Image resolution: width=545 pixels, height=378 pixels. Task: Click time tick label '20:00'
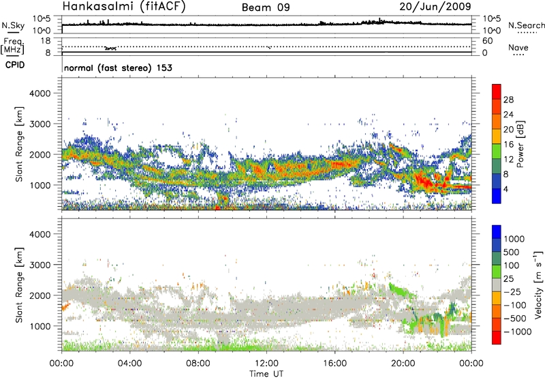403,364
